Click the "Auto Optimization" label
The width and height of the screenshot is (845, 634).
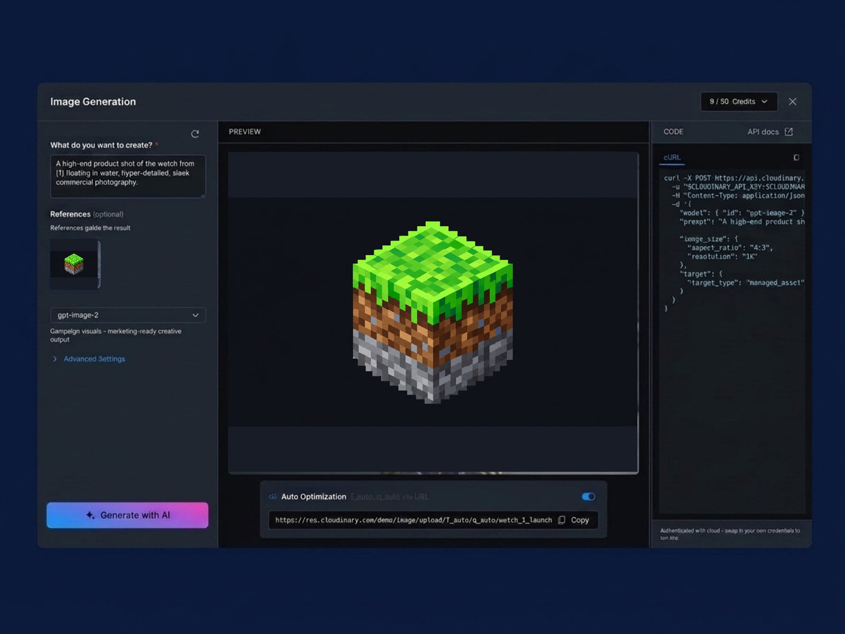pos(314,497)
